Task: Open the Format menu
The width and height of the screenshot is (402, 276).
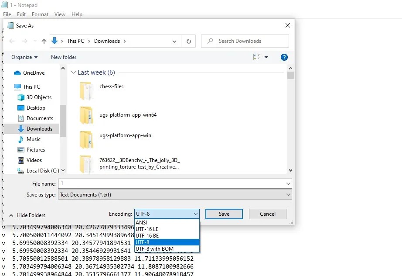Action: tap(40, 14)
